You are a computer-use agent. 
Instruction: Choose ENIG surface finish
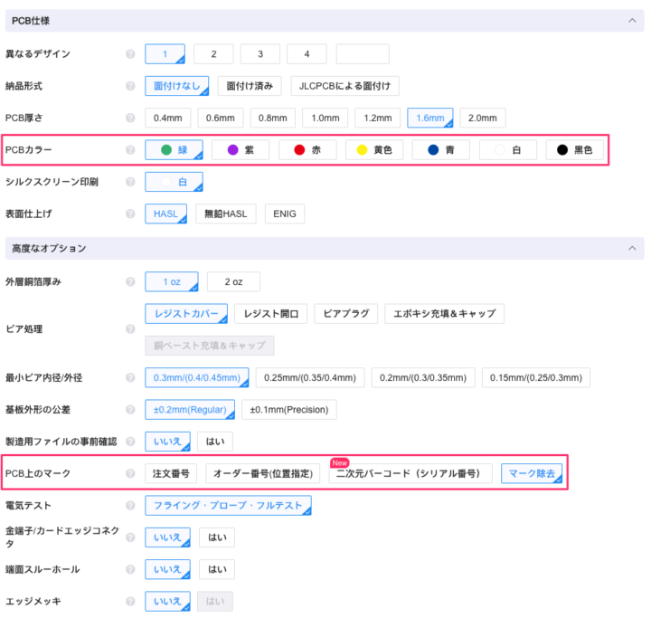tap(284, 214)
